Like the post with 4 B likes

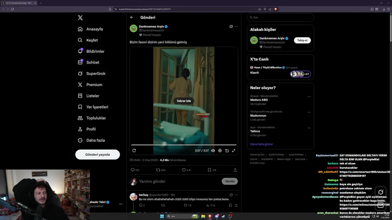click(186, 170)
